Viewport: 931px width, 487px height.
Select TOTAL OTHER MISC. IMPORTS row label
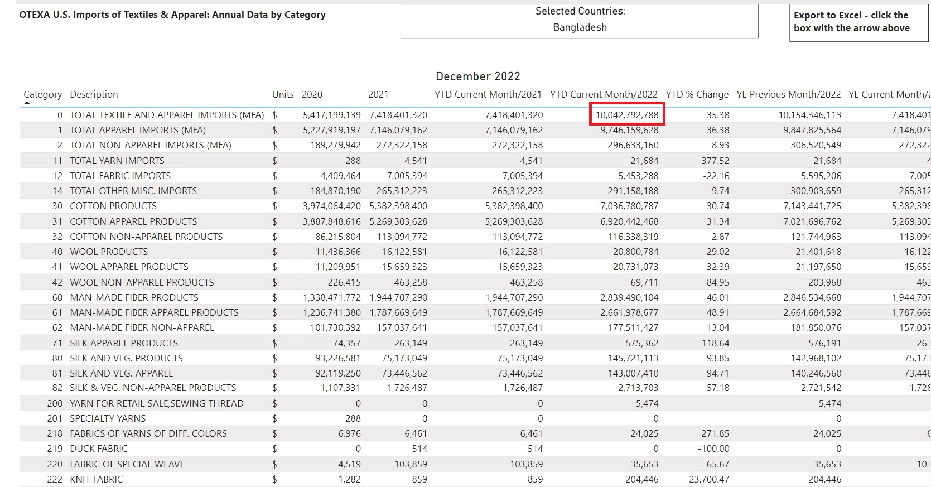(x=133, y=191)
